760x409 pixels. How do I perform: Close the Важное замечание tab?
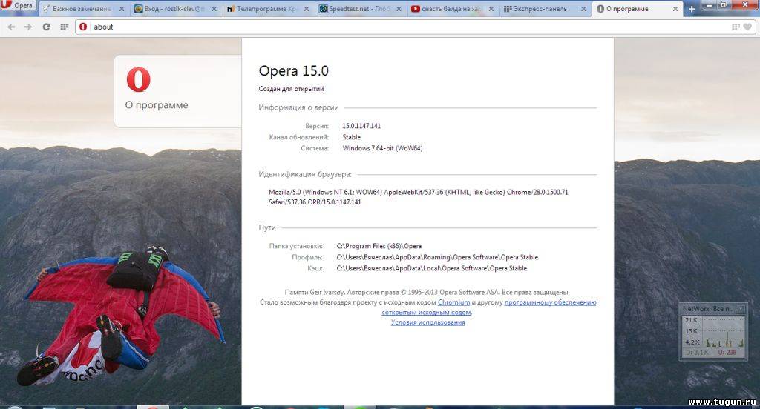[x=122, y=9]
